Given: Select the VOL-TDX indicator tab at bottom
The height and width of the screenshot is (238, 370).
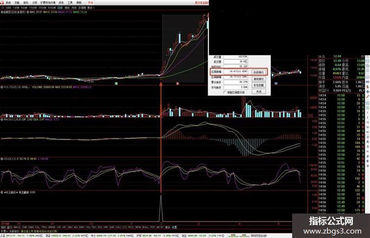Looking at the screenshot, I should [x=91, y=227].
